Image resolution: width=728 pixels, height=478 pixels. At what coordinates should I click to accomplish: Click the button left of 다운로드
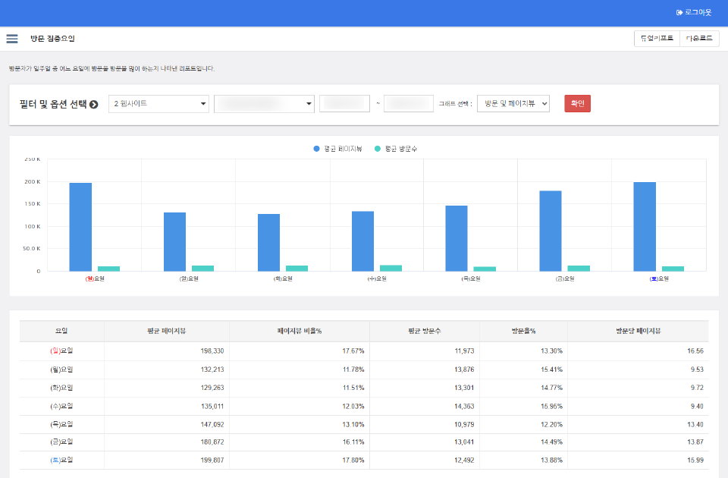(656, 39)
